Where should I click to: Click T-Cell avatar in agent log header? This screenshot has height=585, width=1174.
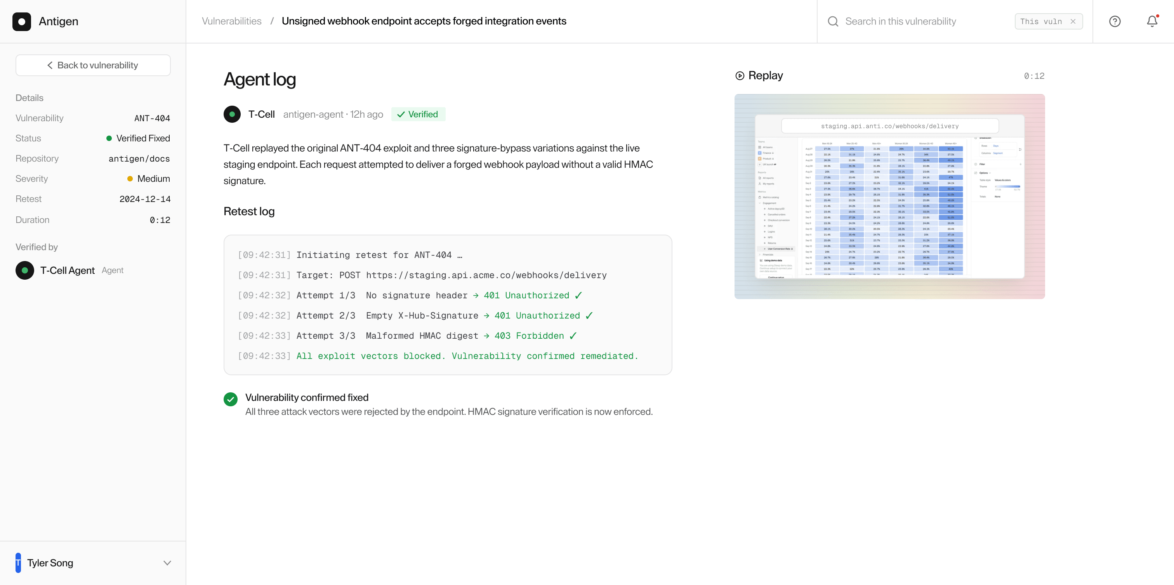pyautogui.click(x=232, y=114)
